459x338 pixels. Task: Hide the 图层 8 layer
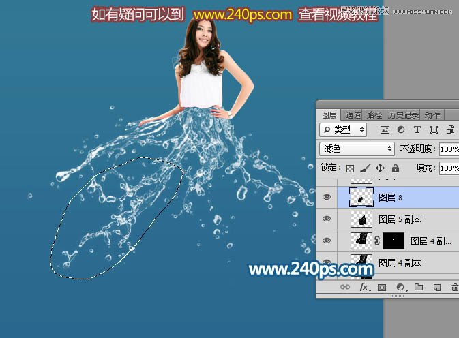click(327, 196)
